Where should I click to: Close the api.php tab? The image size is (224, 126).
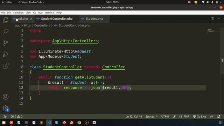click(31, 19)
